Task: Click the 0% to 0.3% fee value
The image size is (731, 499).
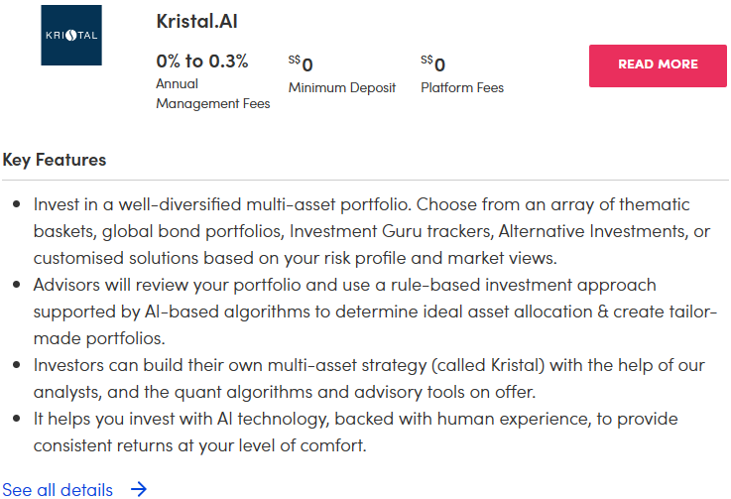Action: point(202,62)
